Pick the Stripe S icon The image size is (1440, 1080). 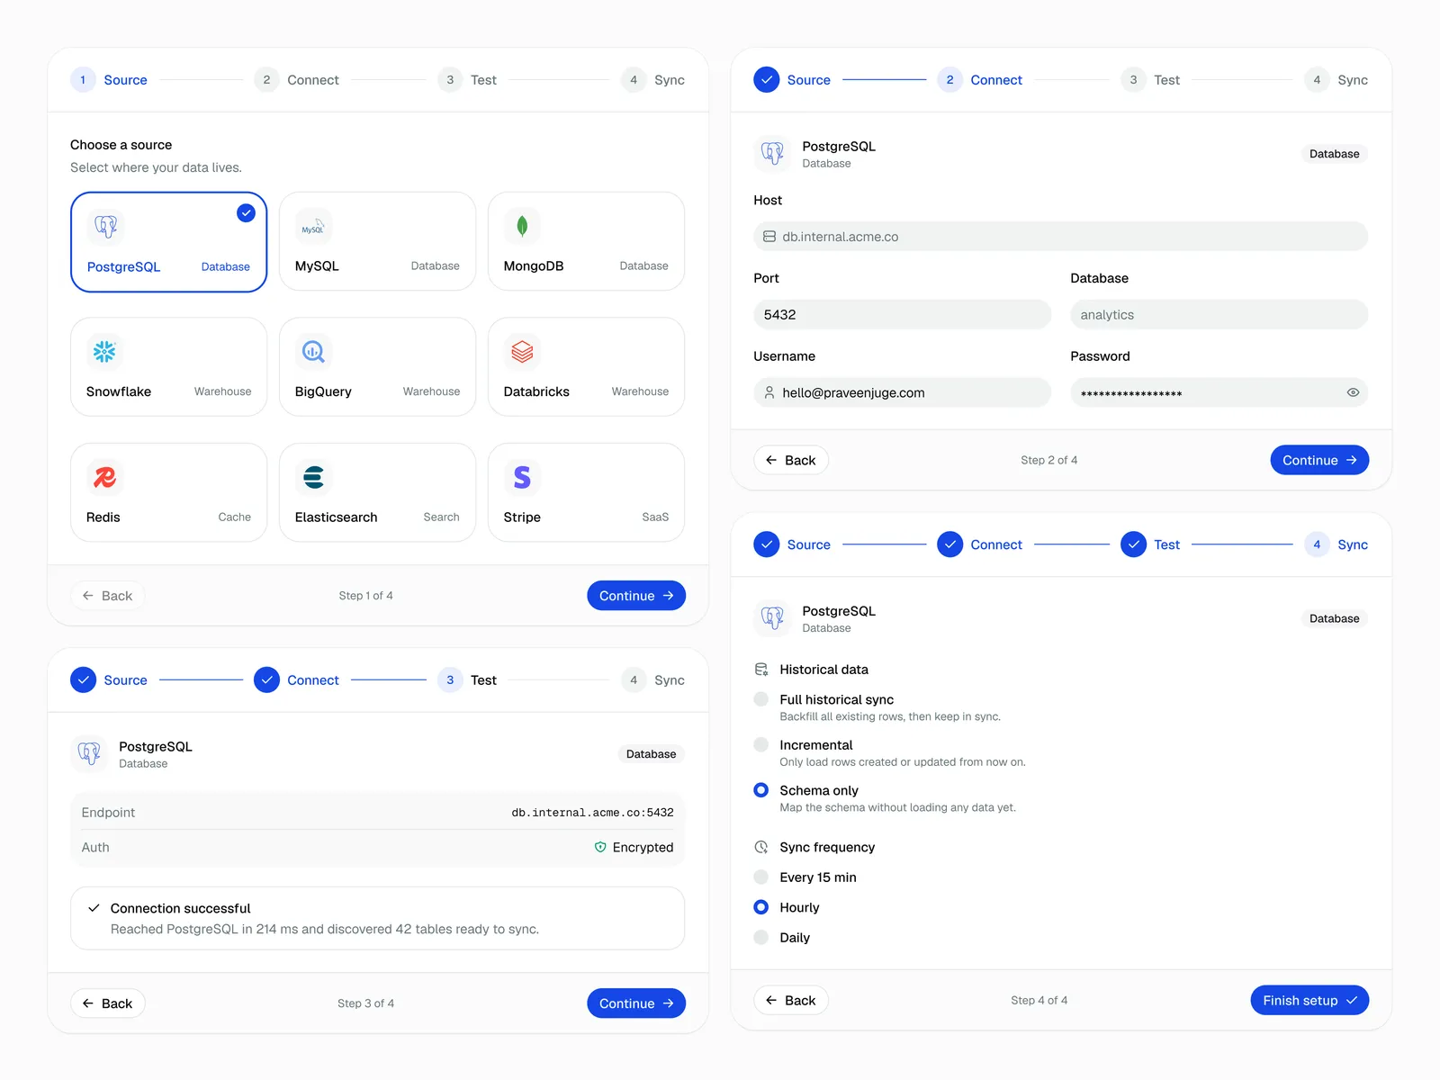point(522,477)
